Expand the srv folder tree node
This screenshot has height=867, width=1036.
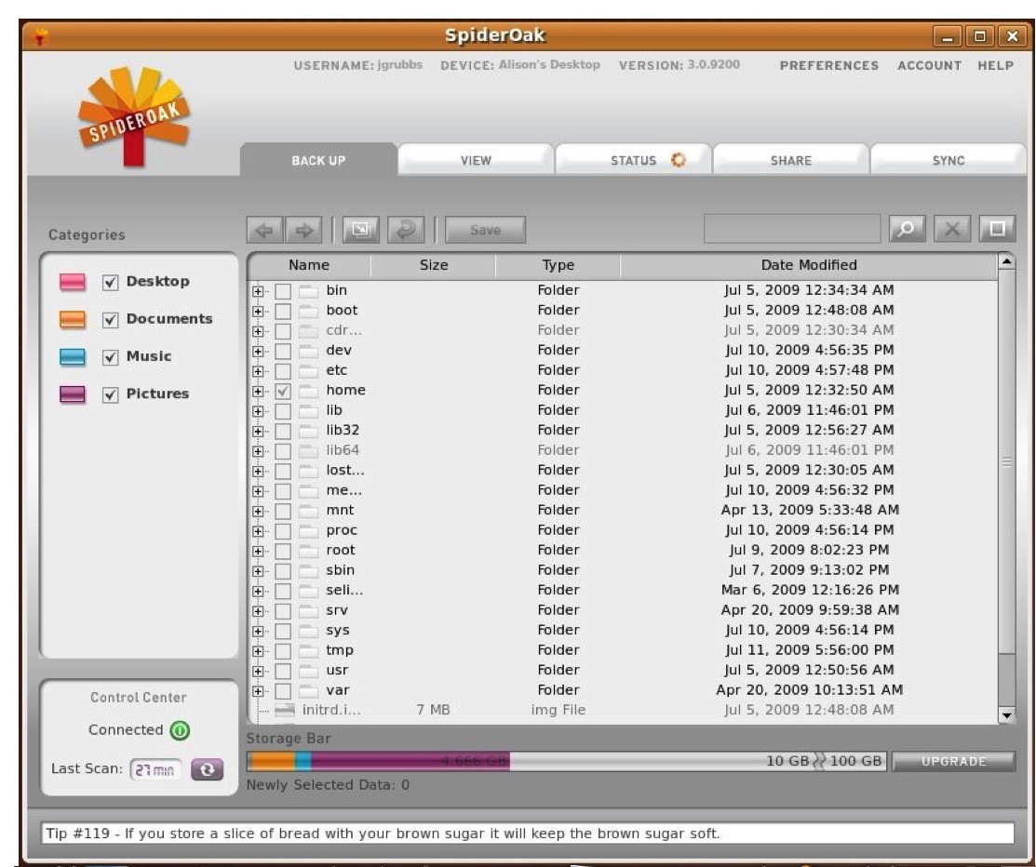point(258,611)
